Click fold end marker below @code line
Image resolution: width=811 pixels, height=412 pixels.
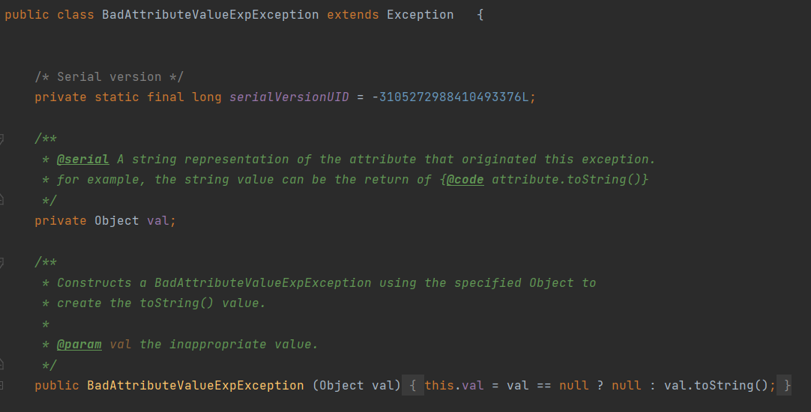1,200
